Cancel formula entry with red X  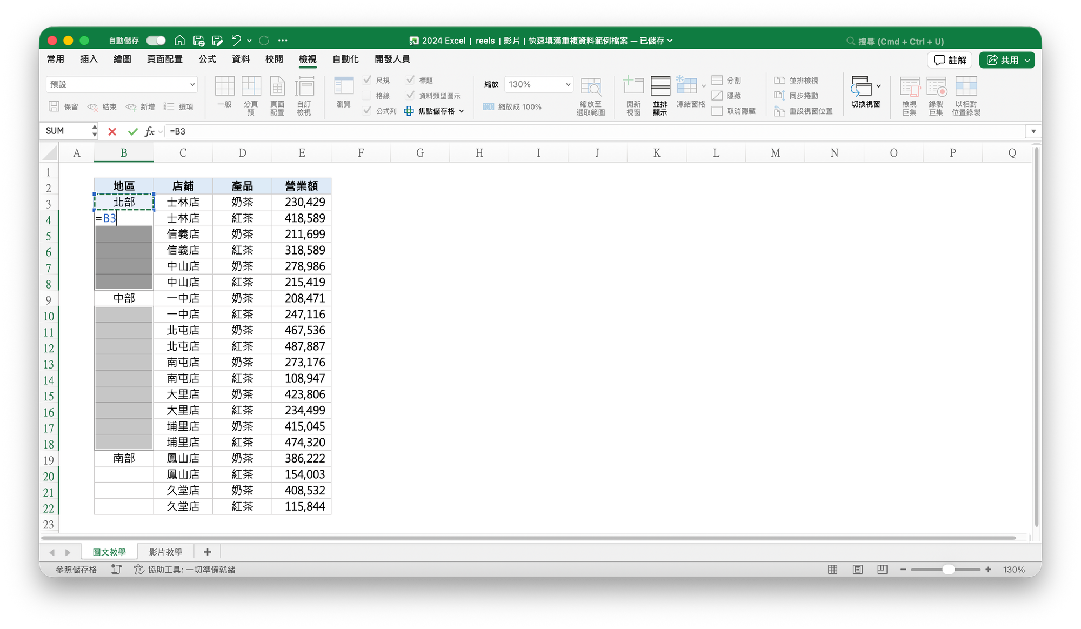pyautogui.click(x=112, y=131)
